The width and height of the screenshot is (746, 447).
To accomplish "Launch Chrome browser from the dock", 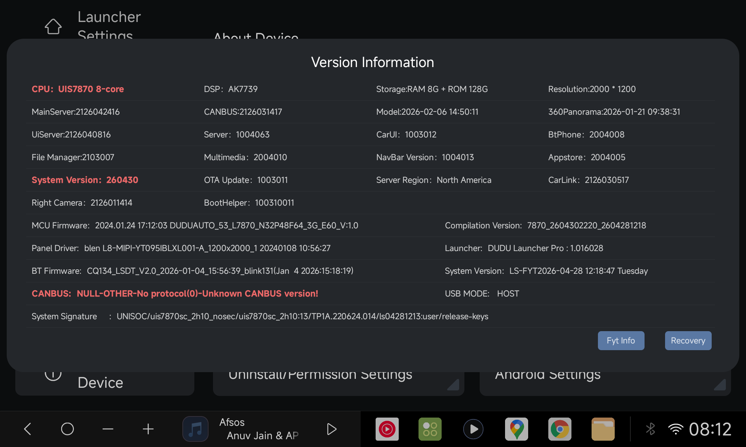I will click(560, 429).
